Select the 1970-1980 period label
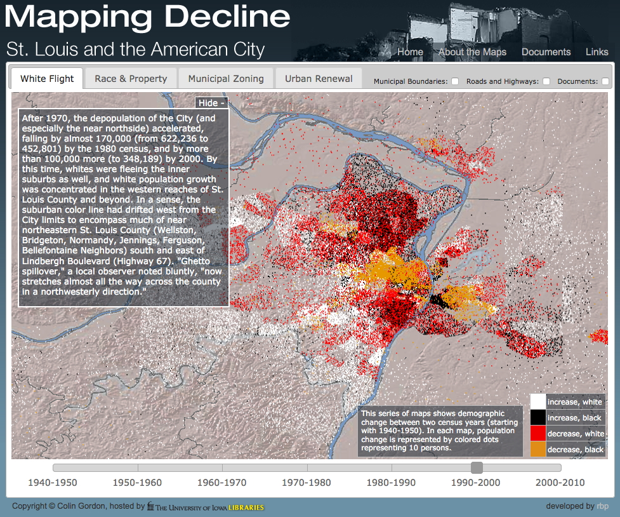Image resolution: width=620 pixels, height=517 pixels. pos(307,483)
